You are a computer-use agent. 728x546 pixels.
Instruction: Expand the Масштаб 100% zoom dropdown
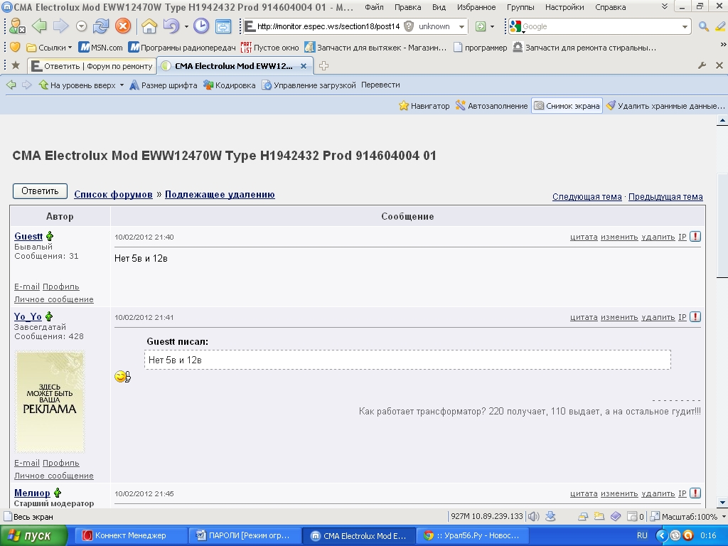(724, 517)
